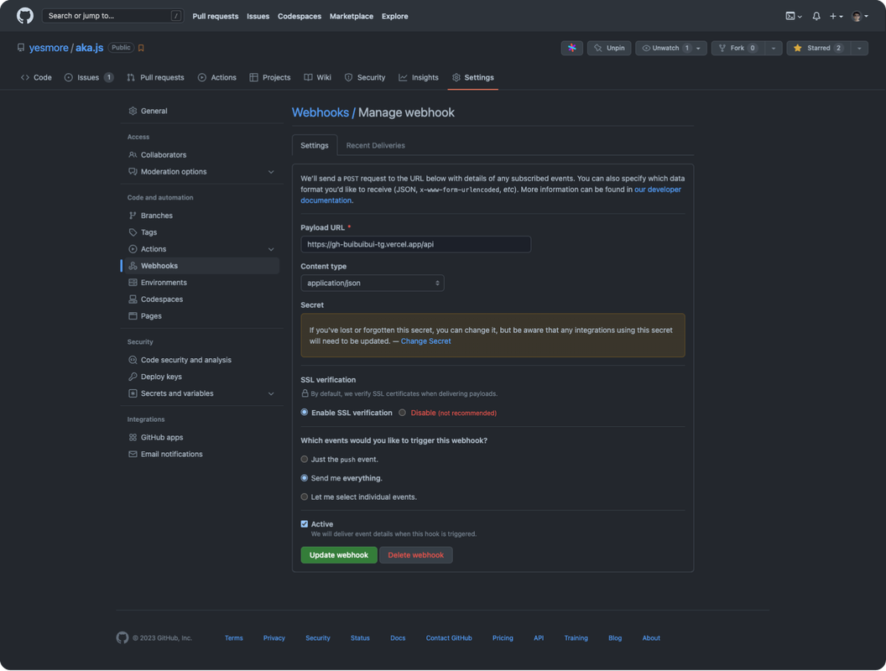886x671 pixels.
Task: Open the Projects repository tab
Action: pos(270,78)
